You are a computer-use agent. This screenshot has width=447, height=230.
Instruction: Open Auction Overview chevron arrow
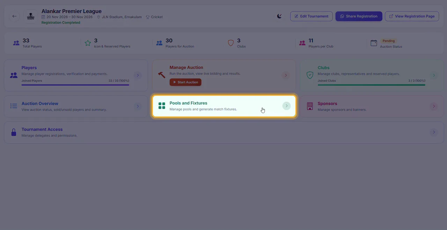click(x=138, y=106)
